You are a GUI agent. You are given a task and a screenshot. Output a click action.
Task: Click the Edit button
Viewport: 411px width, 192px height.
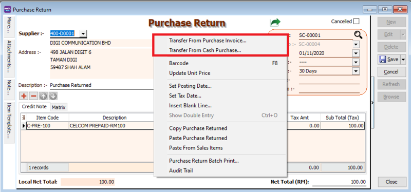click(389, 34)
